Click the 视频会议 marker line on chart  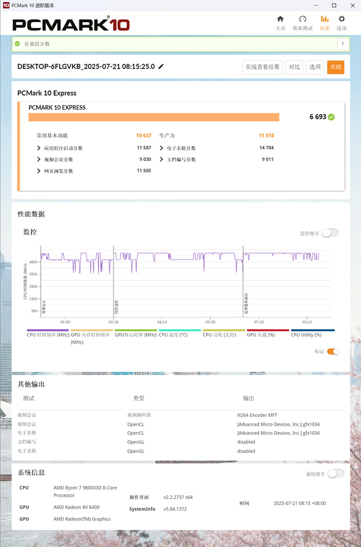click(x=41, y=281)
